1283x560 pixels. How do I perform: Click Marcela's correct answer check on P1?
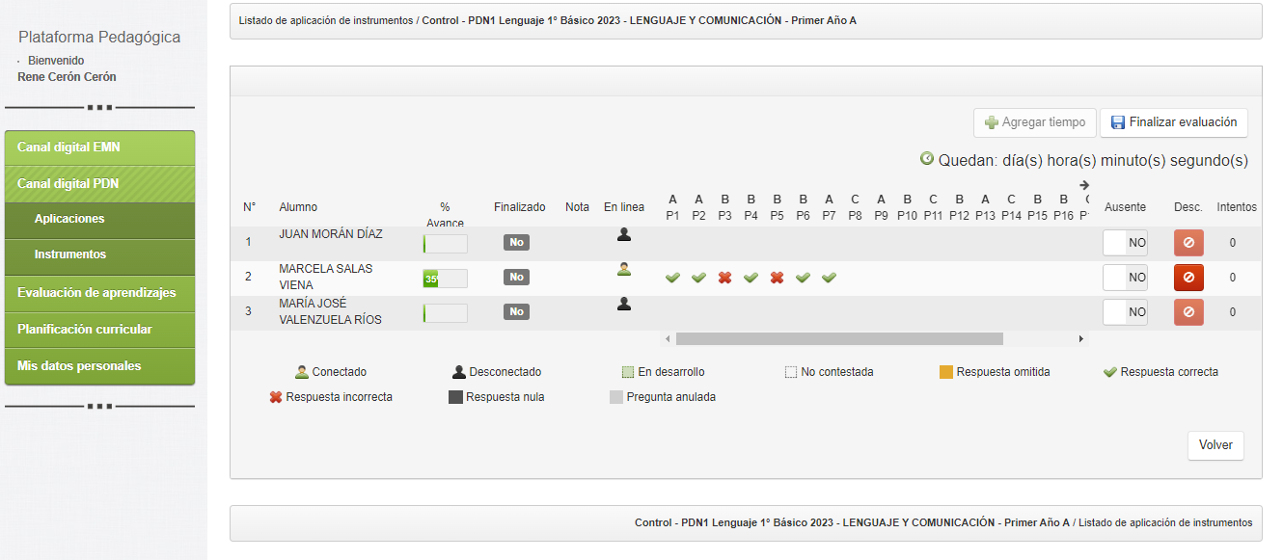click(x=672, y=278)
